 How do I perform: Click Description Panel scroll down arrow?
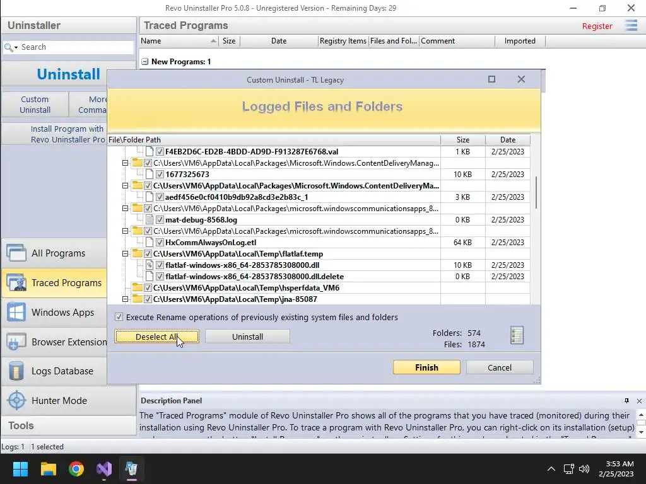coord(641,432)
